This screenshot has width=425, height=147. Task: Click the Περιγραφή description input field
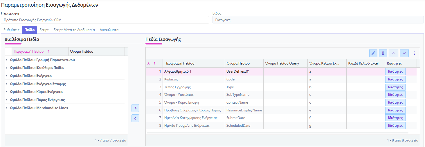[105, 20]
